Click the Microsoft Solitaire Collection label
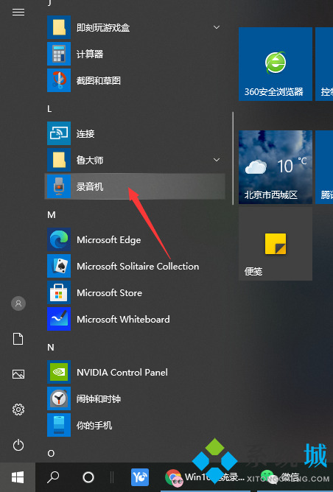The width and height of the screenshot is (333, 492). [x=138, y=267]
